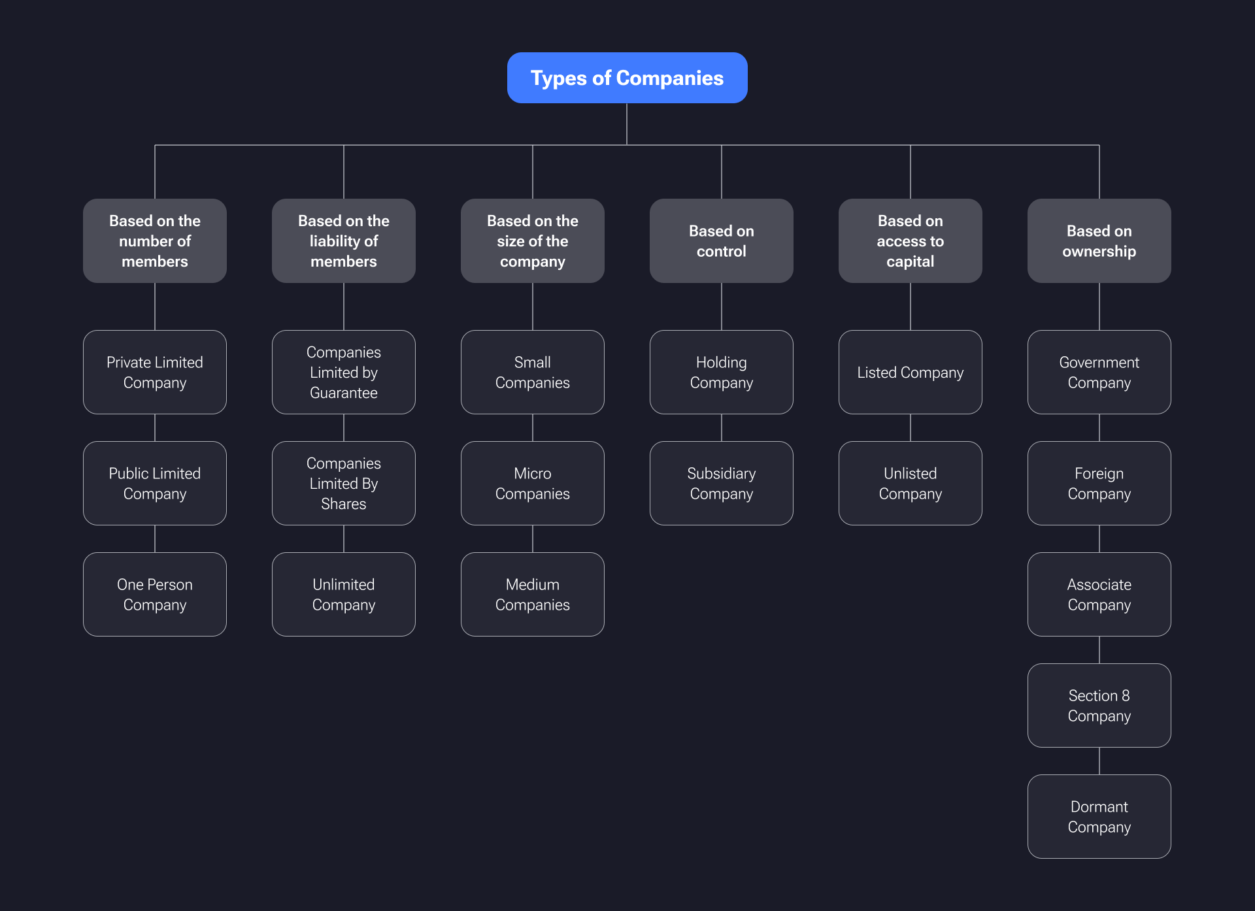The height and width of the screenshot is (911, 1255).
Task: Select the Section 8 Company node
Action: point(1099,705)
